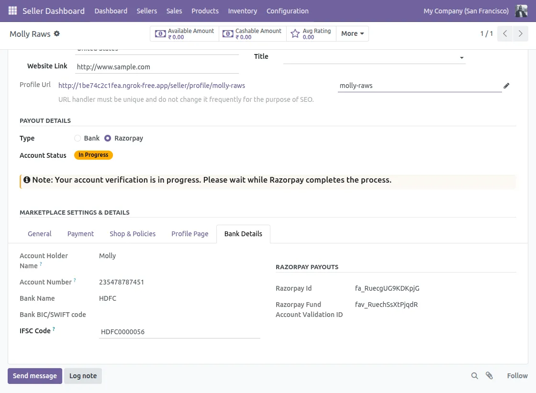The height and width of the screenshot is (393, 536).
Task: Switch to the Shop & Policies tab
Action: (x=133, y=234)
